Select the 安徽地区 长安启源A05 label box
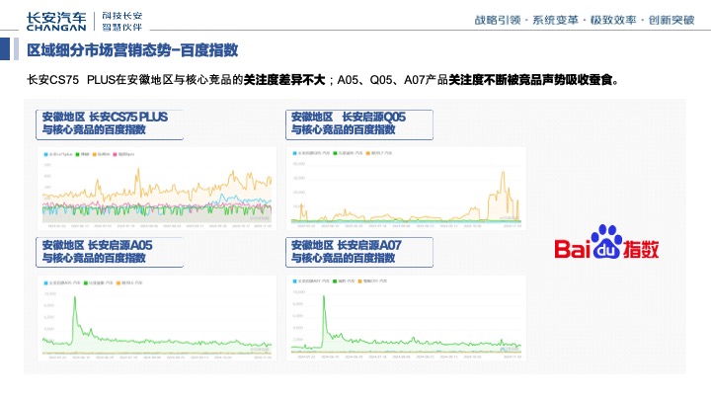711x400 pixels. coord(110,252)
